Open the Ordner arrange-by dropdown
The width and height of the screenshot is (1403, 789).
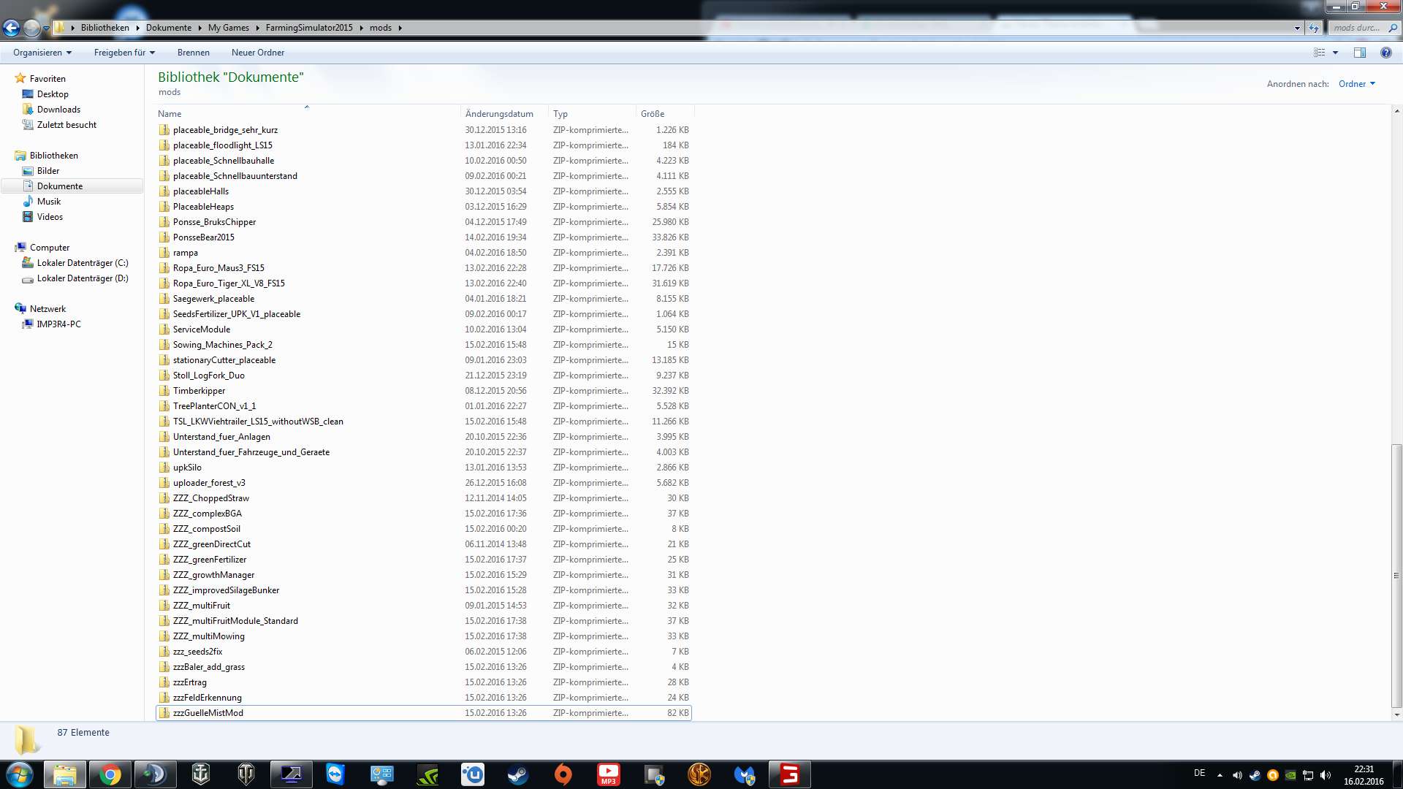click(x=1357, y=84)
